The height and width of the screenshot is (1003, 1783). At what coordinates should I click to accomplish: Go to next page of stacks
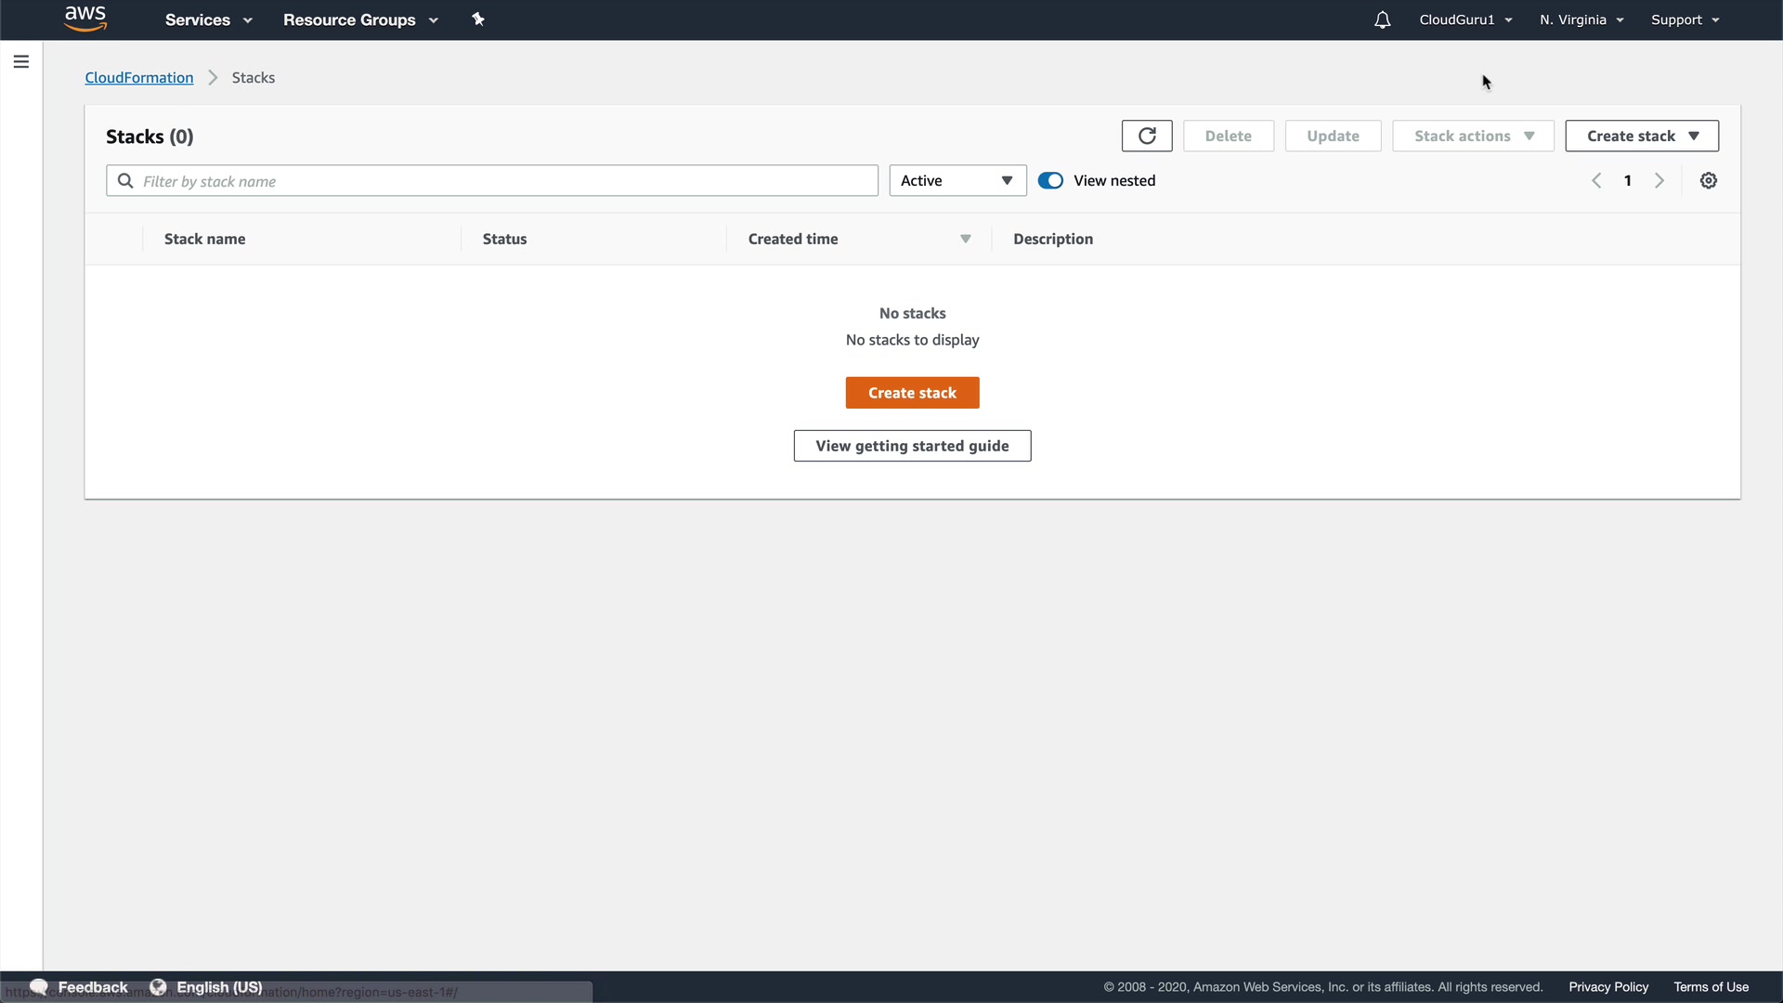[x=1659, y=181]
